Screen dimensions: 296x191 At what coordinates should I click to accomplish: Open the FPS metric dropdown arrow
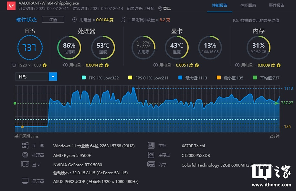pyautogui.click(x=53, y=77)
